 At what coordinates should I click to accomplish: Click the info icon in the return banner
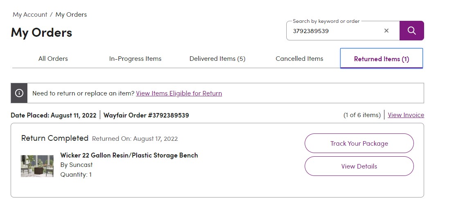[x=19, y=93]
